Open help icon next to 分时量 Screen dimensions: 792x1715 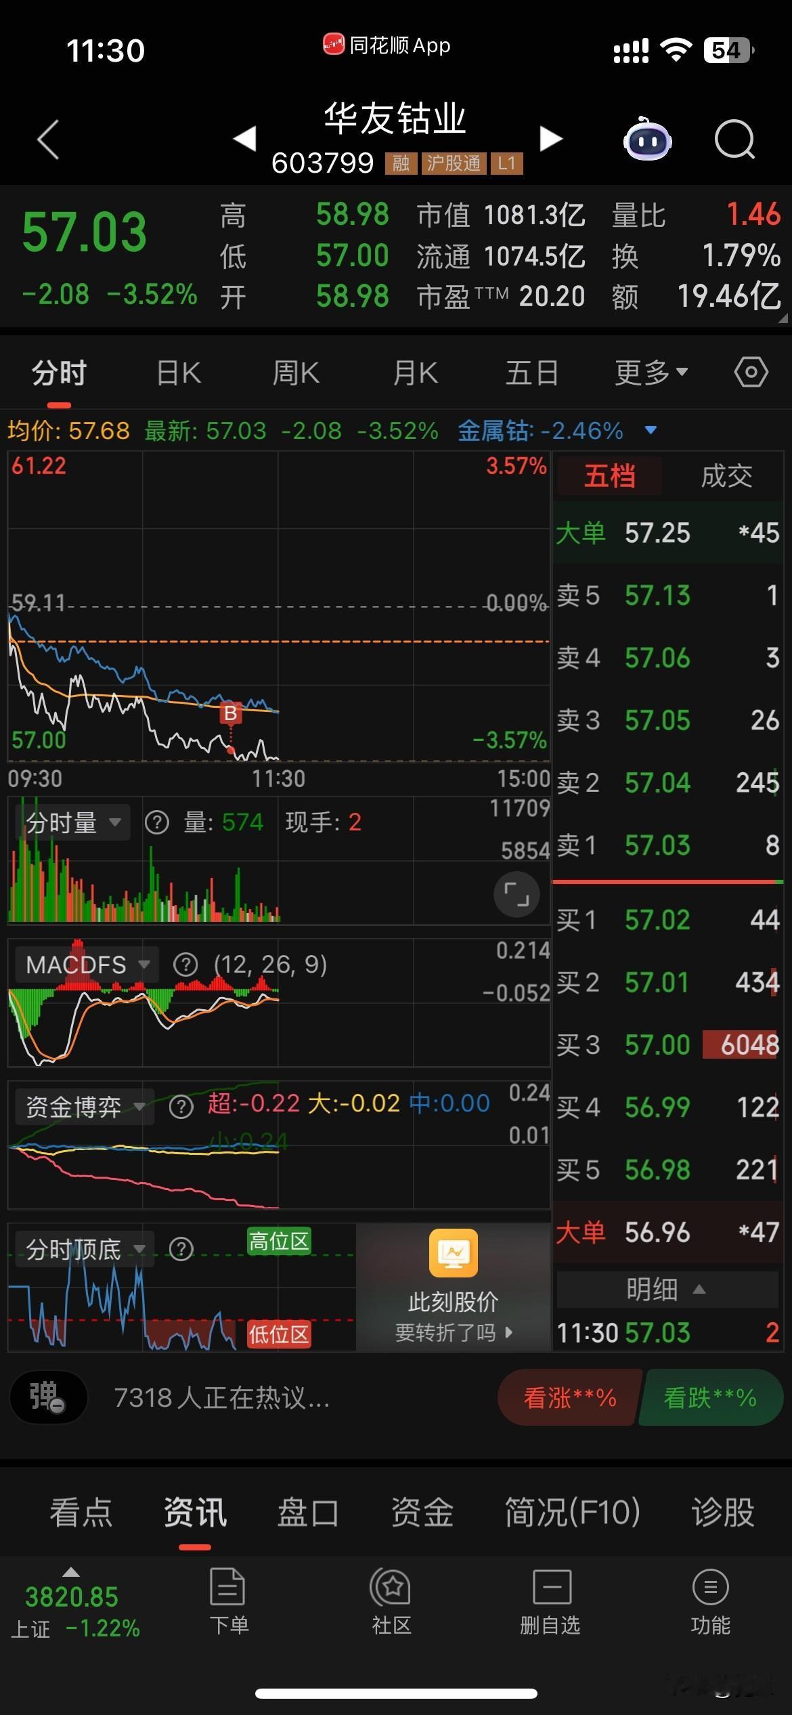pyautogui.click(x=157, y=823)
